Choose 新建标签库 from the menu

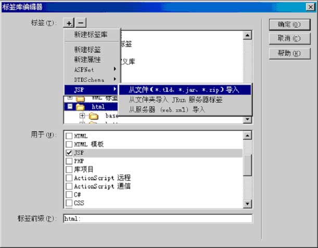click(91, 34)
